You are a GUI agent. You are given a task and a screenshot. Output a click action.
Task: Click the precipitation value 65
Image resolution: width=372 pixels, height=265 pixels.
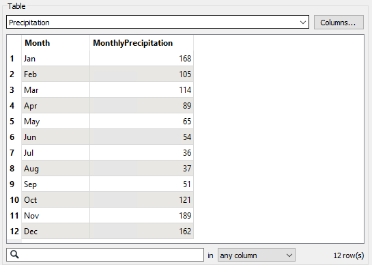click(142, 121)
